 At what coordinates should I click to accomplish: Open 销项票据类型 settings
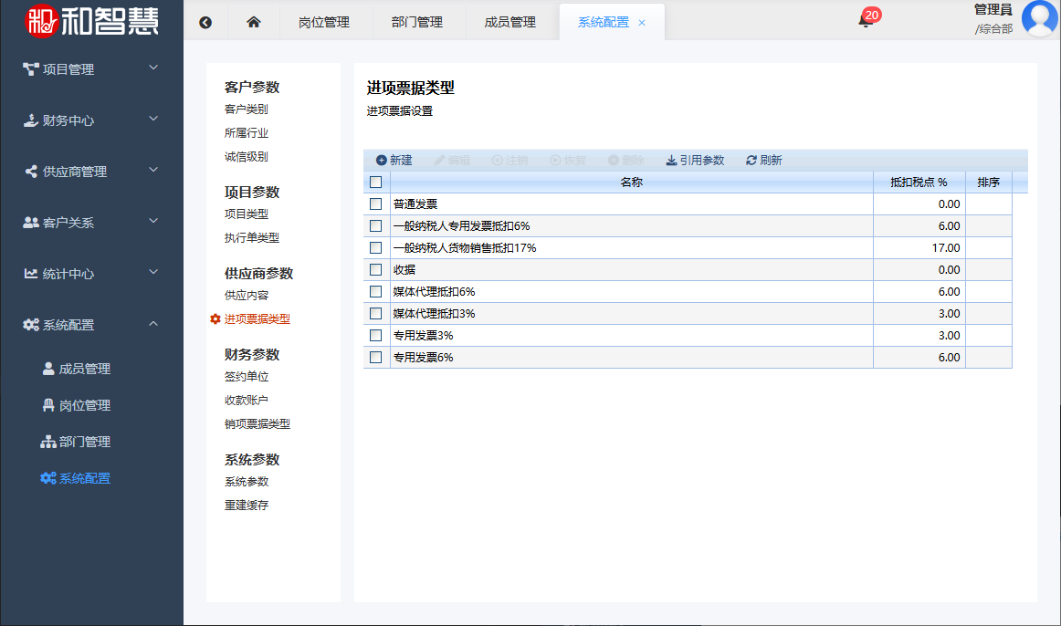[x=257, y=423]
